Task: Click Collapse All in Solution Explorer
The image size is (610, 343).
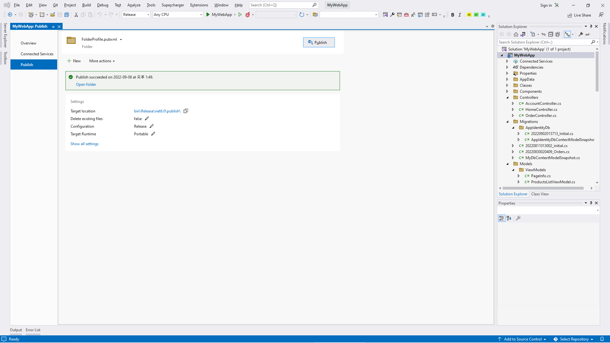Action: (551, 34)
